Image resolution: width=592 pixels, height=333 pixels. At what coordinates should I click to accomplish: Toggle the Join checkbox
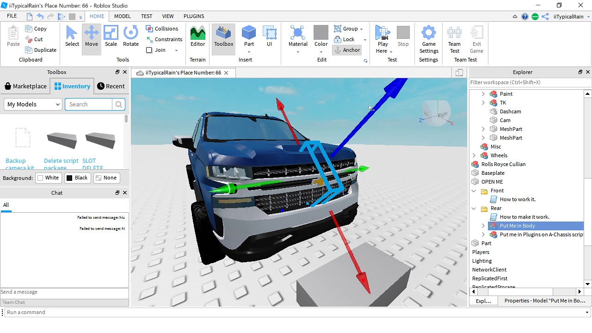[x=156, y=50]
